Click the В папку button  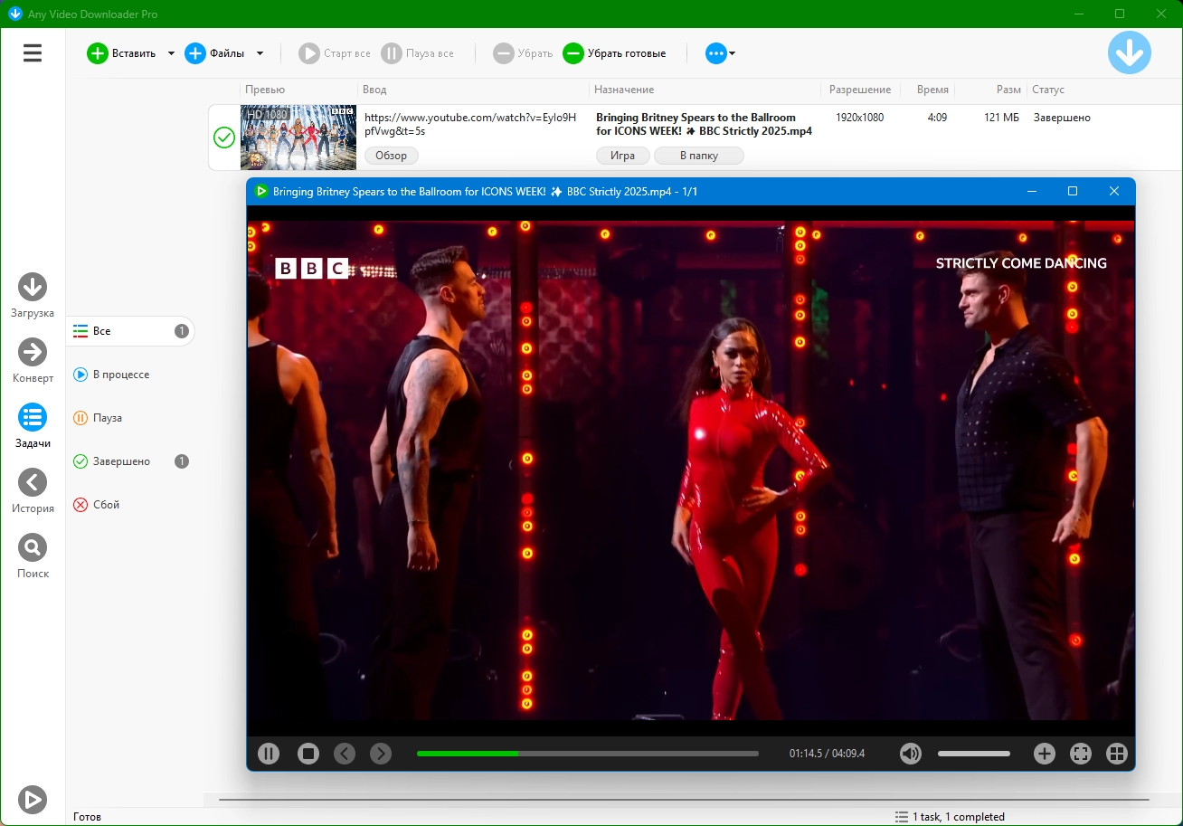pos(698,156)
